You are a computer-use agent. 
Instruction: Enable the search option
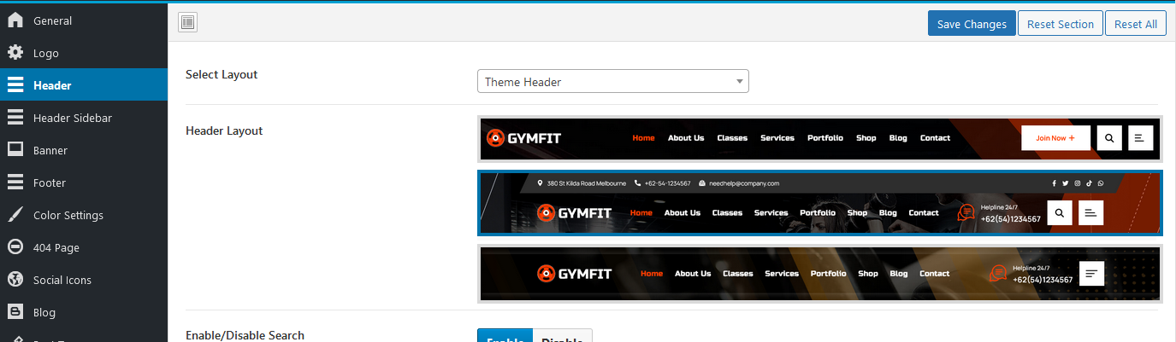click(505, 335)
